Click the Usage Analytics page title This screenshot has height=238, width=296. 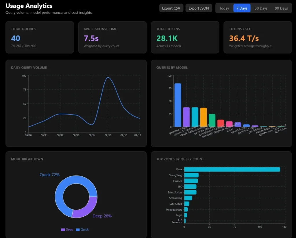click(29, 6)
